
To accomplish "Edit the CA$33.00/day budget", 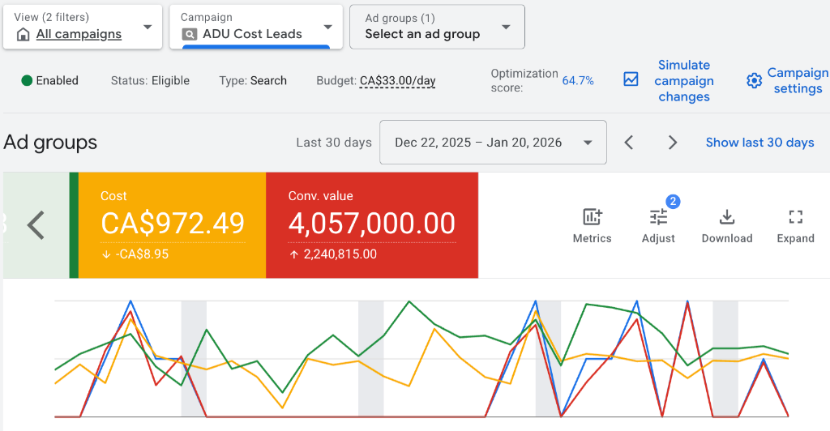I will coord(398,81).
